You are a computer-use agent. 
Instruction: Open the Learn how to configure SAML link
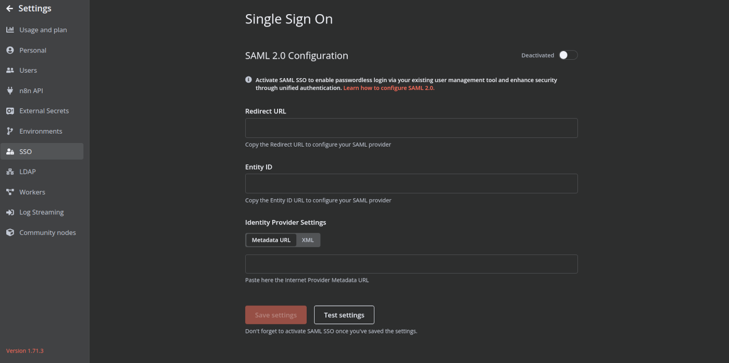coord(388,87)
